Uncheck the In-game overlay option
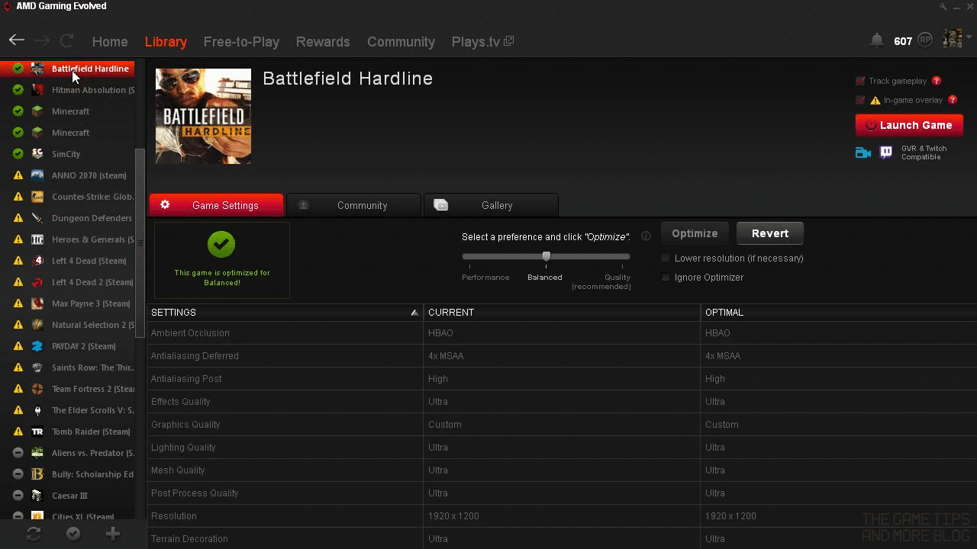Screen dimensions: 977x549 point(859,100)
